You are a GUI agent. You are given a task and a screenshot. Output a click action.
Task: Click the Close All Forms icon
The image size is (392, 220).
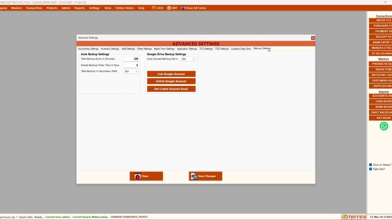[x=183, y=8]
